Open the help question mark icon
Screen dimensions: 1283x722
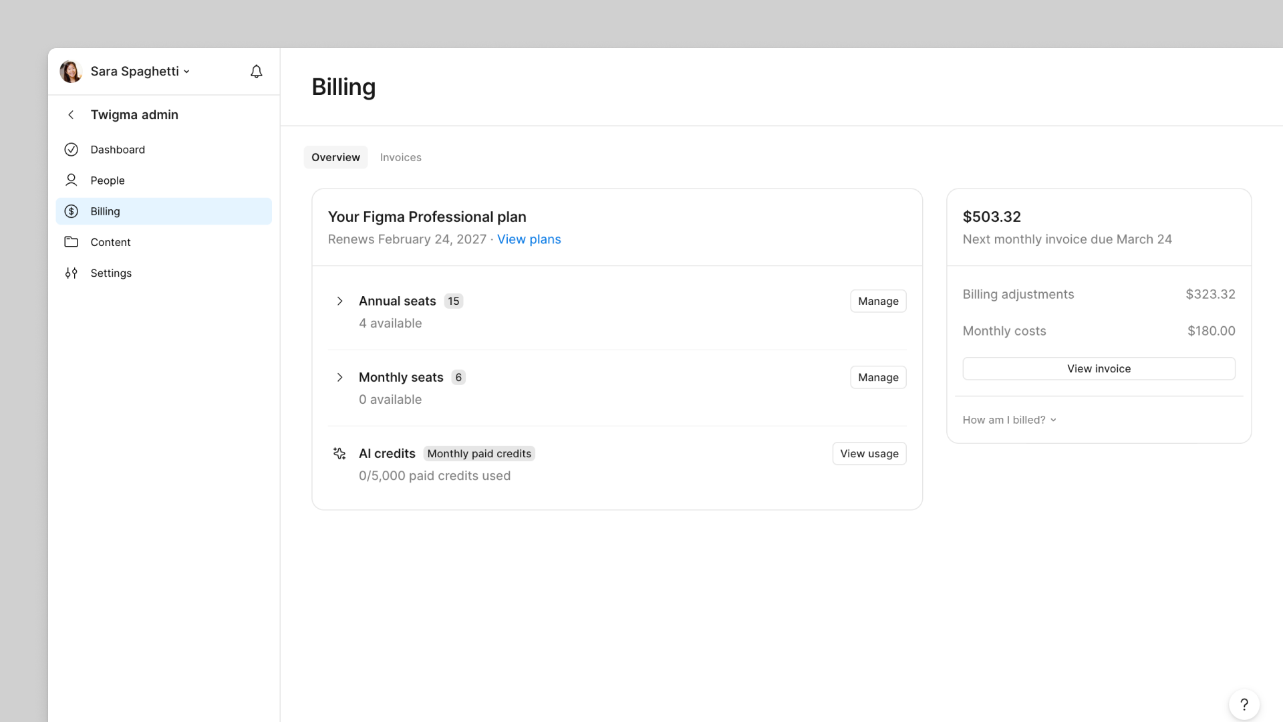[x=1244, y=704]
